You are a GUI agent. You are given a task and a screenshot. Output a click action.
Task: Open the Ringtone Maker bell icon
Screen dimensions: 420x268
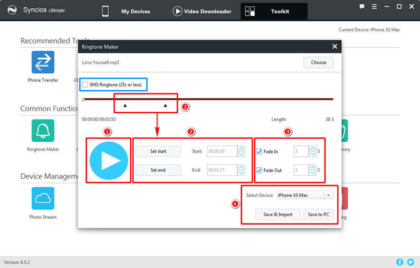(x=43, y=131)
